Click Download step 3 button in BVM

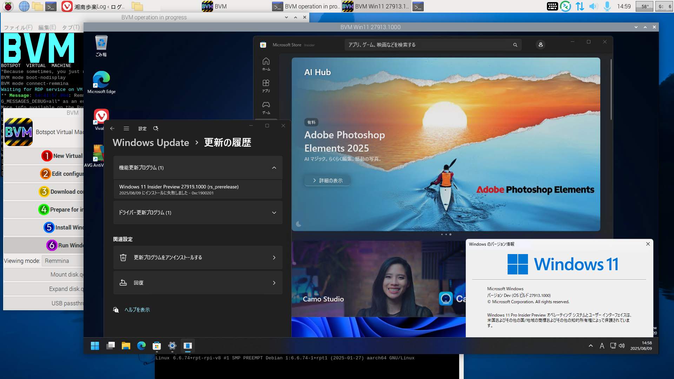click(44, 192)
